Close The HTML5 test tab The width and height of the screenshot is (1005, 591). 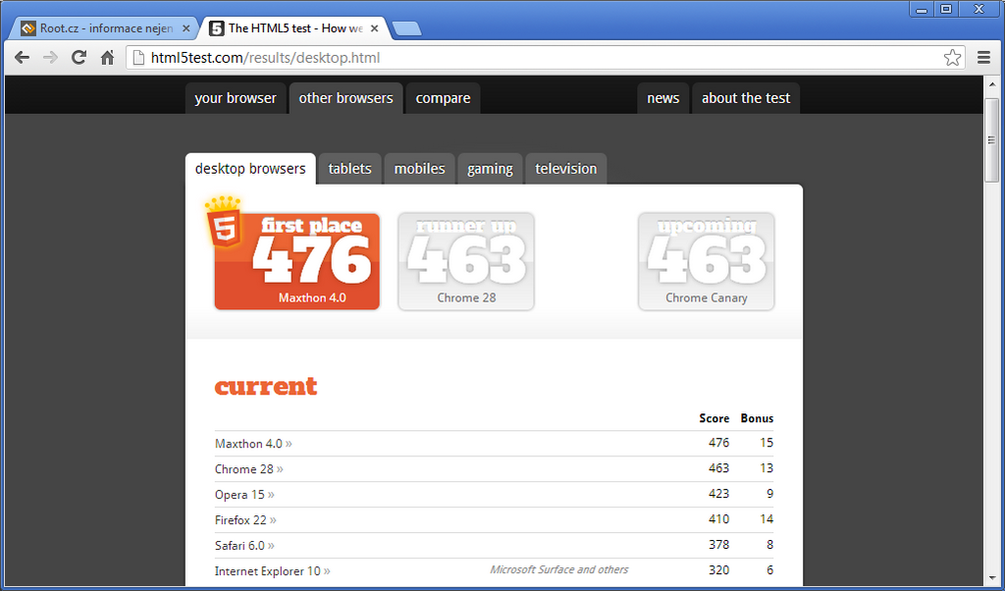374,28
